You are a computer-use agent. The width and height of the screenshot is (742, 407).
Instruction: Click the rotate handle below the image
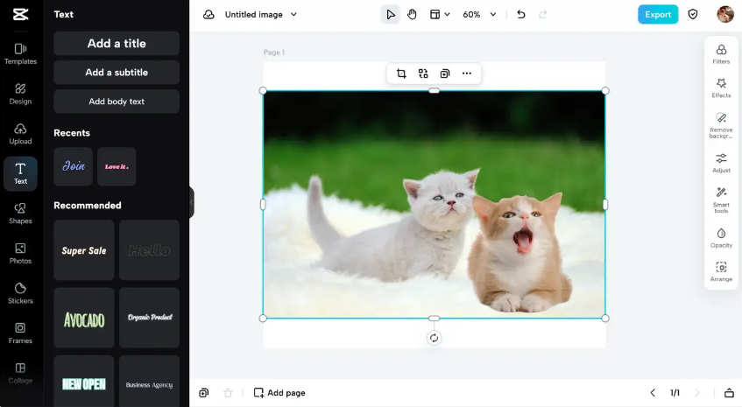tap(434, 338)
